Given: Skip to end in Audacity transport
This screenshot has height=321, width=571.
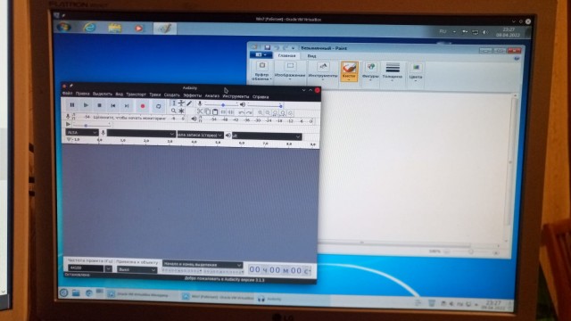Looking at the screenshot, I should [127, 106].
